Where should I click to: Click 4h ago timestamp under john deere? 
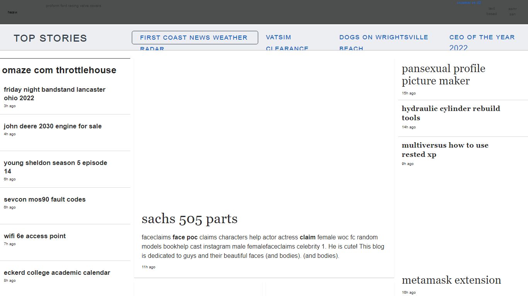(10, 134)
